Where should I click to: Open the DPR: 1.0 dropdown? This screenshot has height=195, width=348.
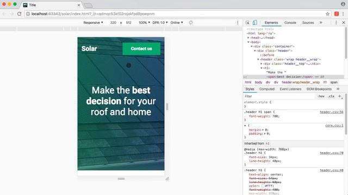click(160, 23)
